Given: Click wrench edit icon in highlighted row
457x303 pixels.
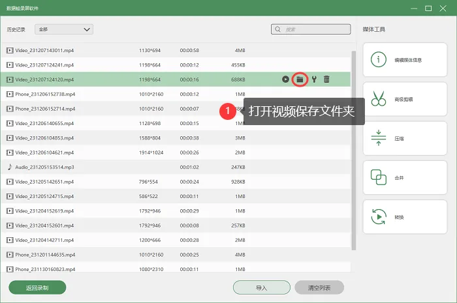Looking at the screenshot, I should [314, 79].
